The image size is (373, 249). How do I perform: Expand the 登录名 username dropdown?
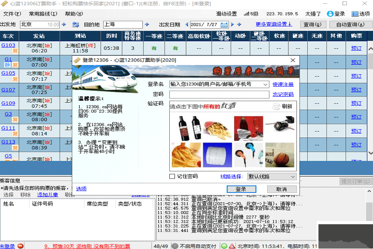(265, 85)
